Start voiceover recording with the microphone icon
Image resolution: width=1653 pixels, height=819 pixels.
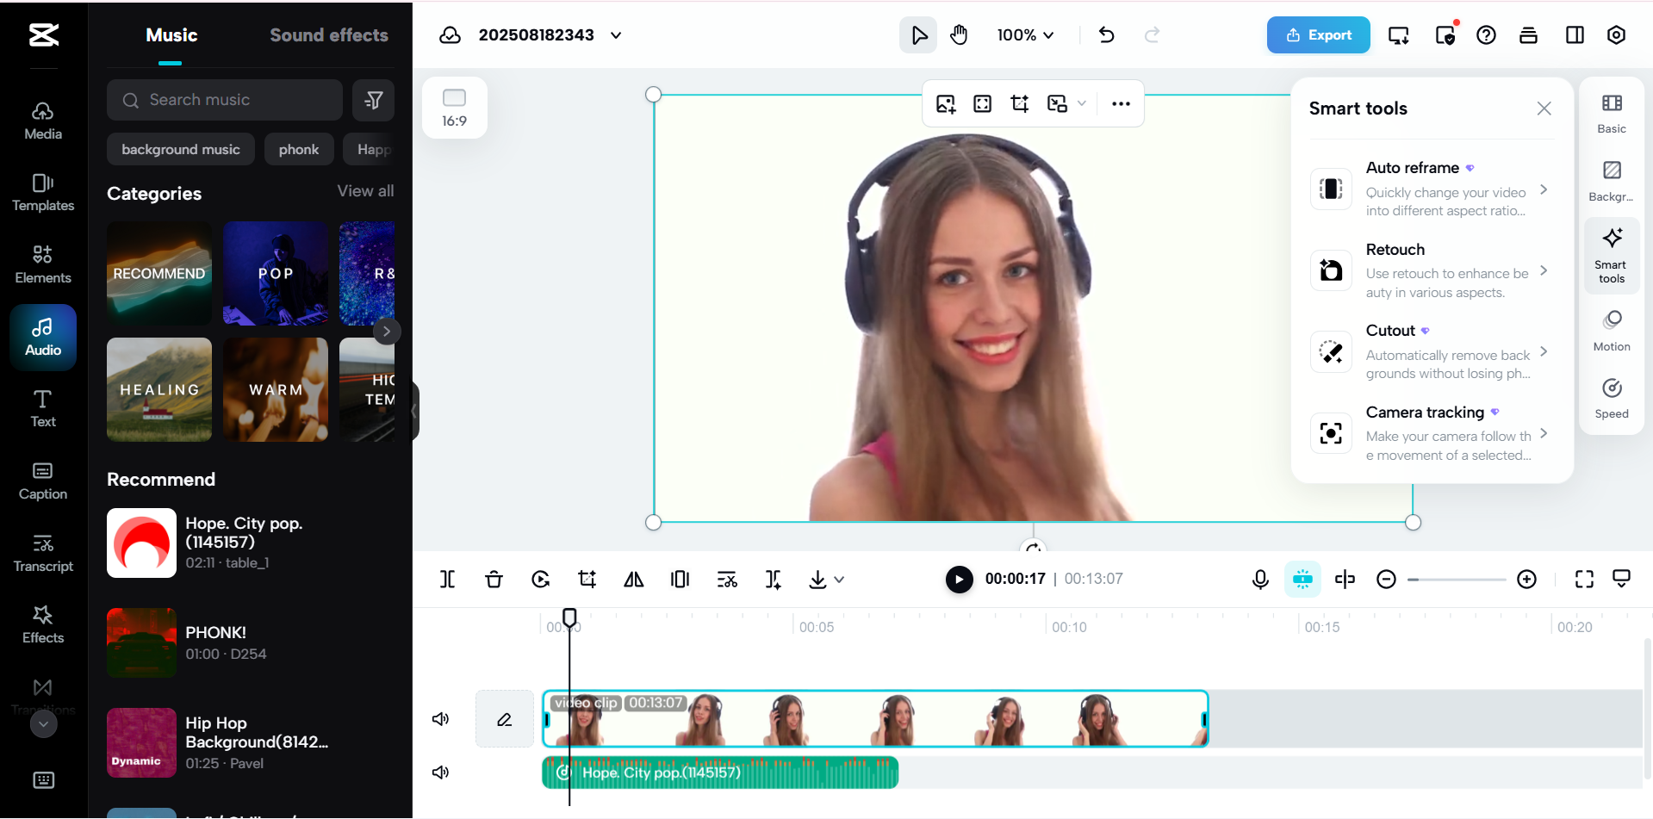click(1260, 579)
